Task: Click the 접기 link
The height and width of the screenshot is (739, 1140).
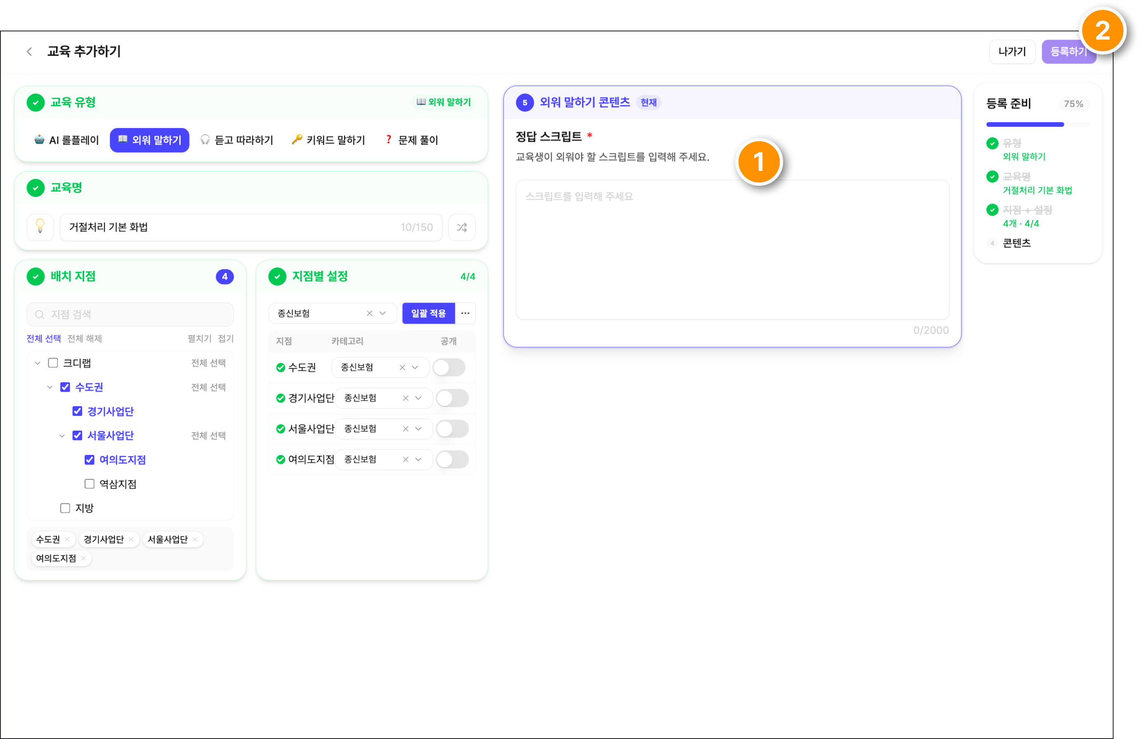Action: click(x=226, y=339)
